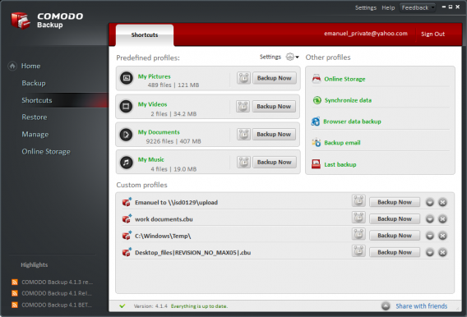Open the Manage section
The height and width of the screenshot is (317, 467).
point(35,135)
